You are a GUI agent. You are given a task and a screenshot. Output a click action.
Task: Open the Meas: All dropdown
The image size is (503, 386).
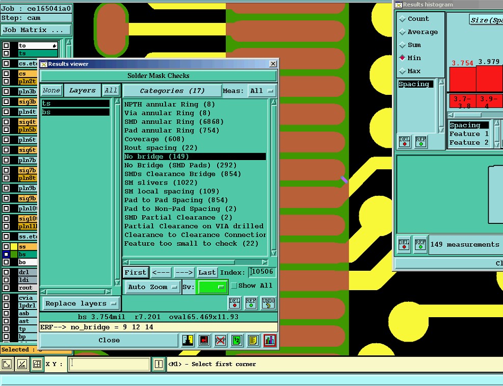262,91
